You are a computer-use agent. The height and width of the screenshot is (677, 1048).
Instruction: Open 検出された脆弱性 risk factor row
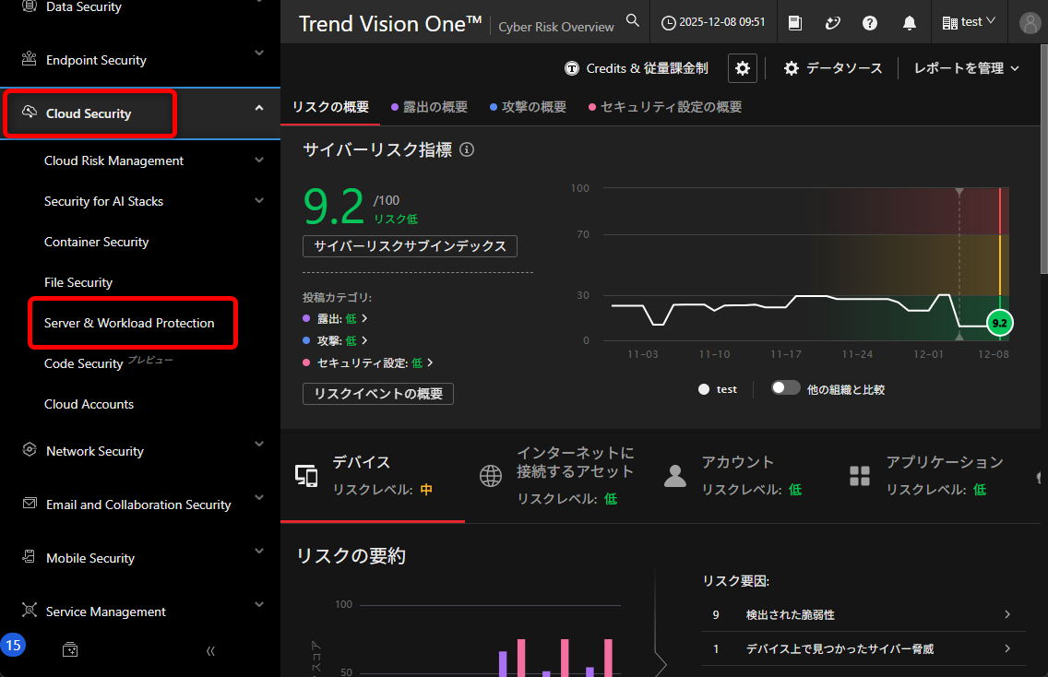863,614
